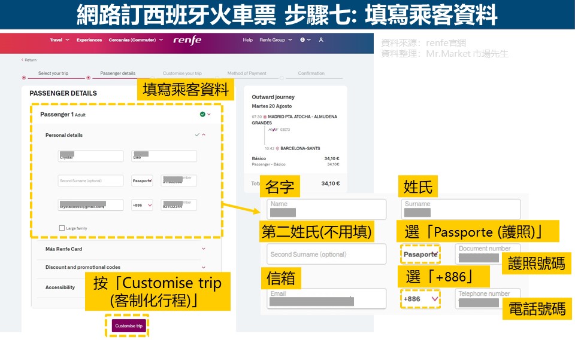The height and width of the screenshot is (340, 575).
Task: Click the PASSENGER DETAILS heading
Action: (63, 93)
